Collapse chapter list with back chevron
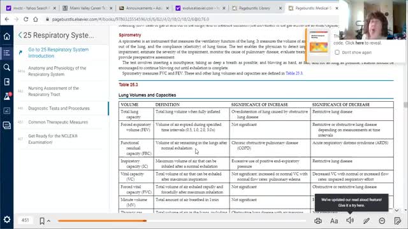Screen dimensions: 408x229 (x=20, y=36)
